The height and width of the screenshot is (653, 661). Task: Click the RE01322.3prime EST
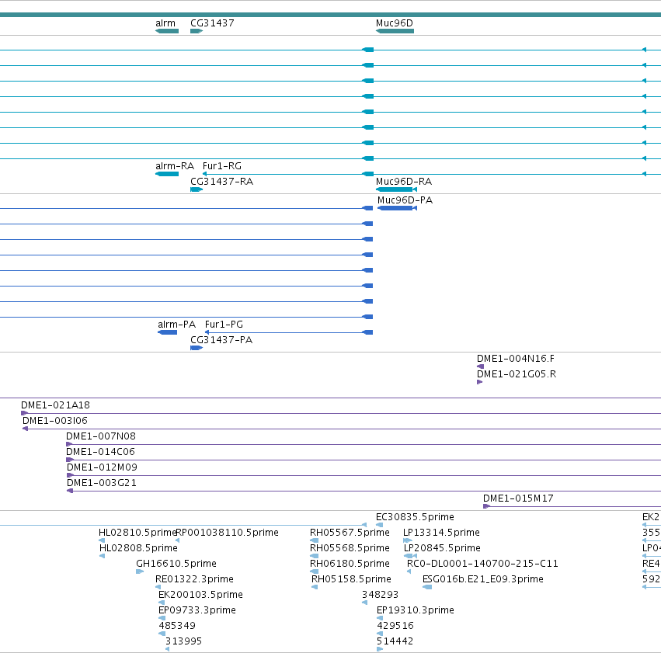[x=158, y=587]
